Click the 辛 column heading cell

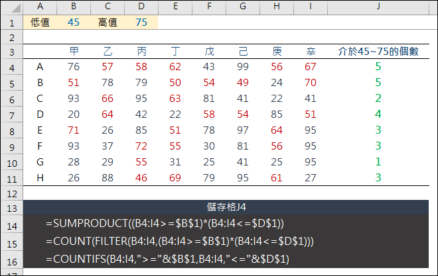point(311,51)
